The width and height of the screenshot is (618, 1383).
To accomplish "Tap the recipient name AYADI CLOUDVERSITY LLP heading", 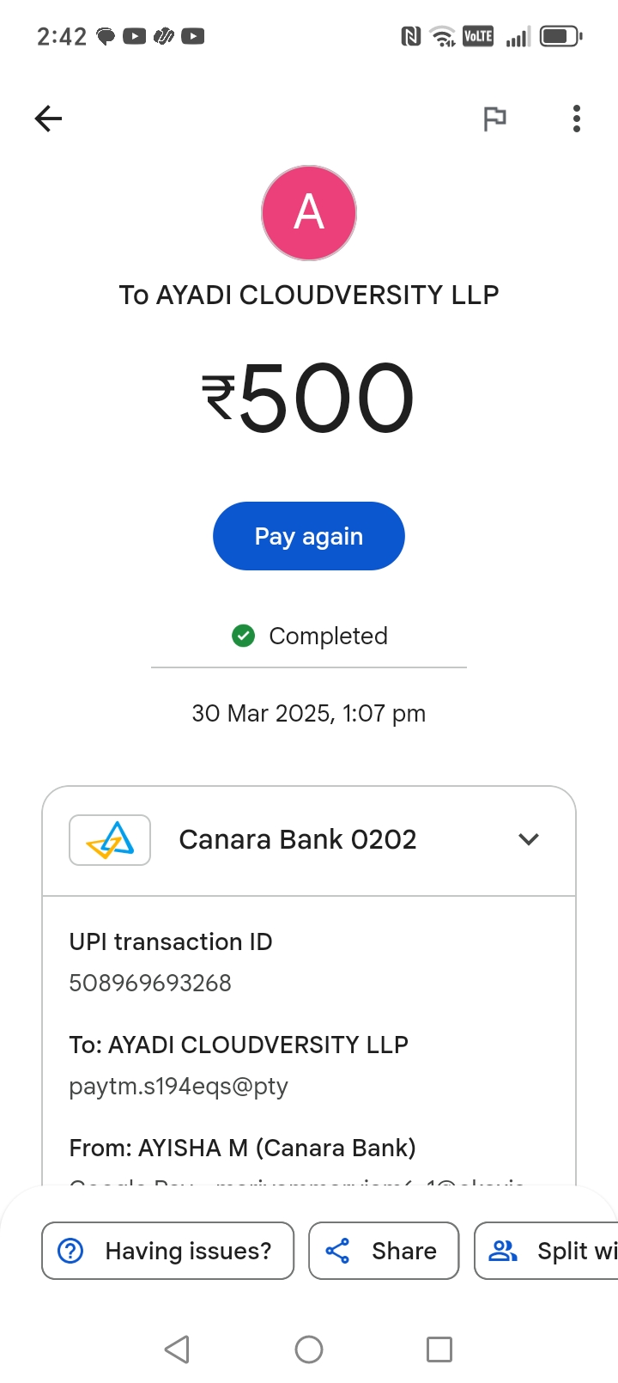I will (309, 295).
